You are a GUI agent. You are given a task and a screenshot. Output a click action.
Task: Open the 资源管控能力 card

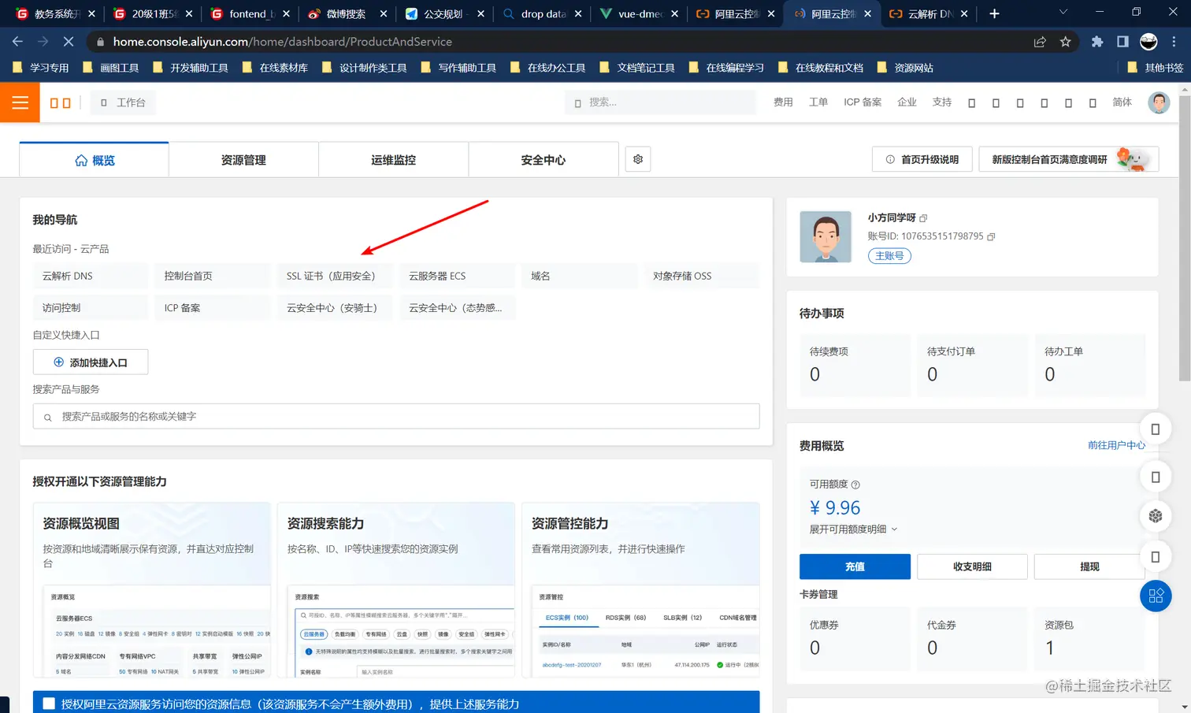coord(640,589)
